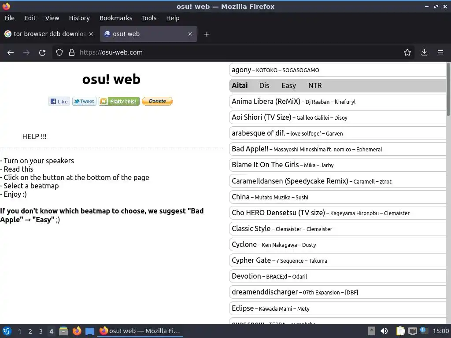Open the Tools menu
The width and height of the screenshot is (451, 338).
(x=149, y=18)
